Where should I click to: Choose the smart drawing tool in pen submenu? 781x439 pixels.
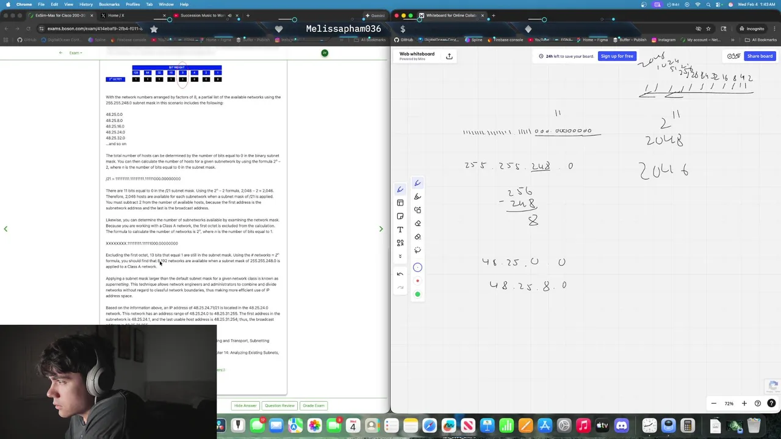pyautogui.click(x=418, y=210)
